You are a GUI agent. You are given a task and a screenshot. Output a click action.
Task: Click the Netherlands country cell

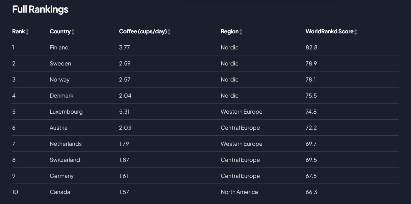[66, 144]
